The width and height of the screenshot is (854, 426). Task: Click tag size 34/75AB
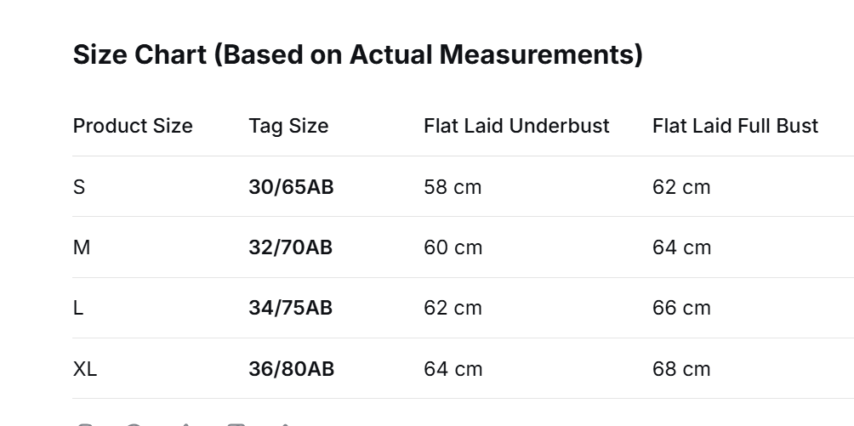(x=291, y=308)
